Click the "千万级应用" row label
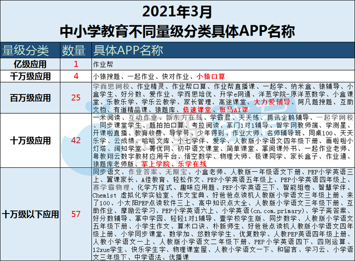355x261 pixels. pos(30,76)
